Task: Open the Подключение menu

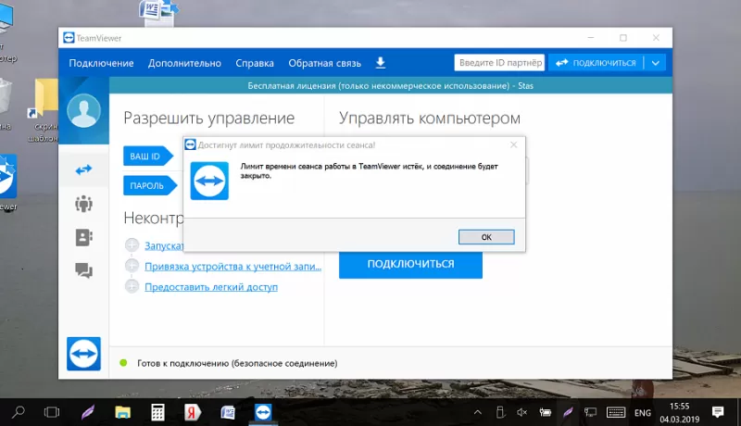Action: [101, 63]
